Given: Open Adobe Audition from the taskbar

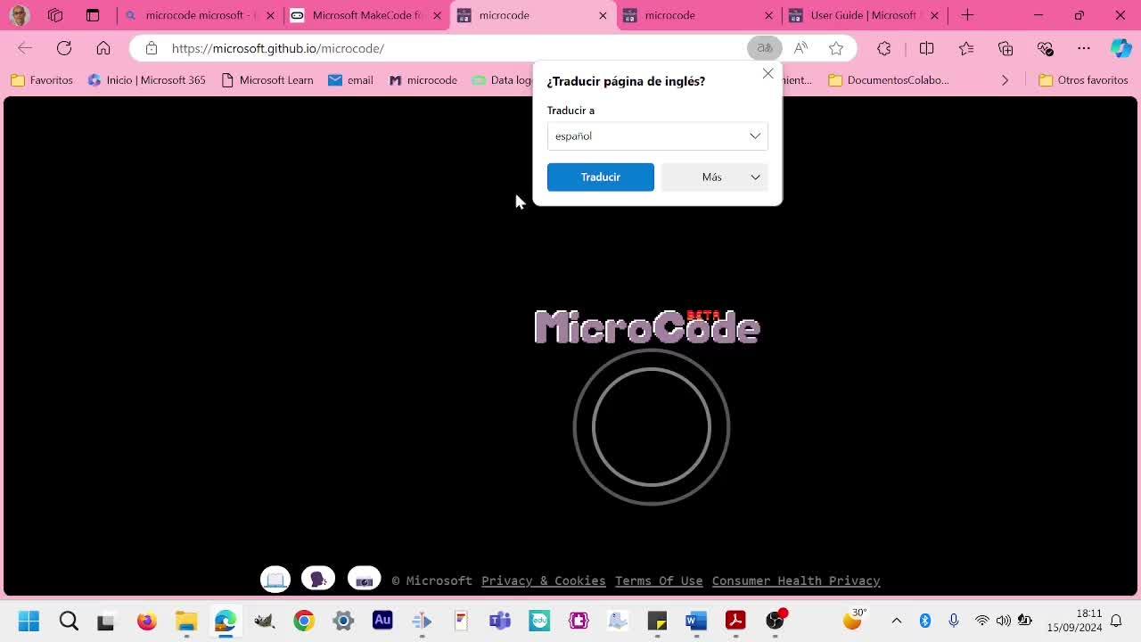Looking at the screenshot, I should point(382,620).
